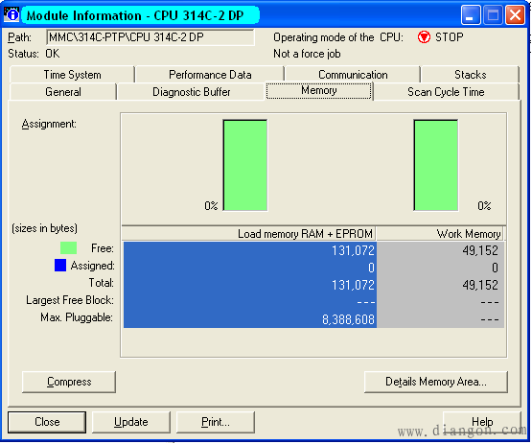The width and height of the screenshot is (532, 444).
Task: Click inside the Path field
Action: (150, 37)
